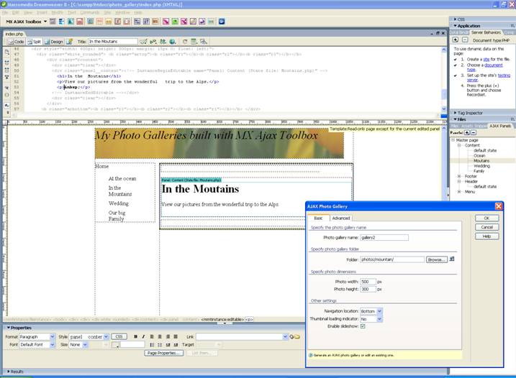516x378 pixels.
Task: Click OK in AJAX Photo Gallery dialog
Action: pyautogui.click(x=486, y=218)
